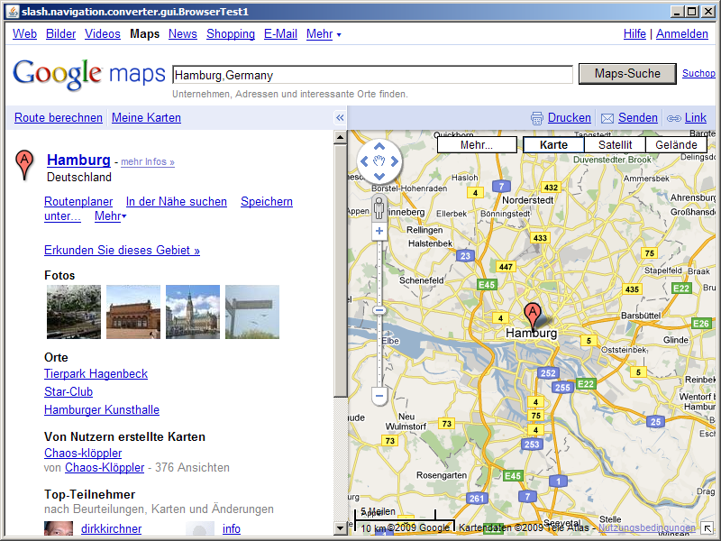
Task: Open Routenplaner link
Action: click(x=78, y=201)
